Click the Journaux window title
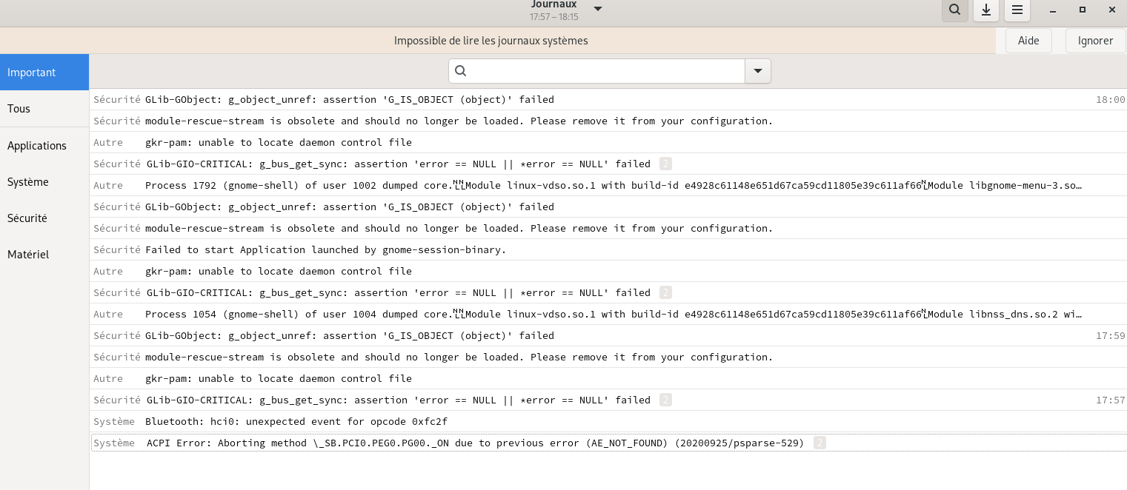This screenshot has height=490, width=1127. tap(553, 4)
